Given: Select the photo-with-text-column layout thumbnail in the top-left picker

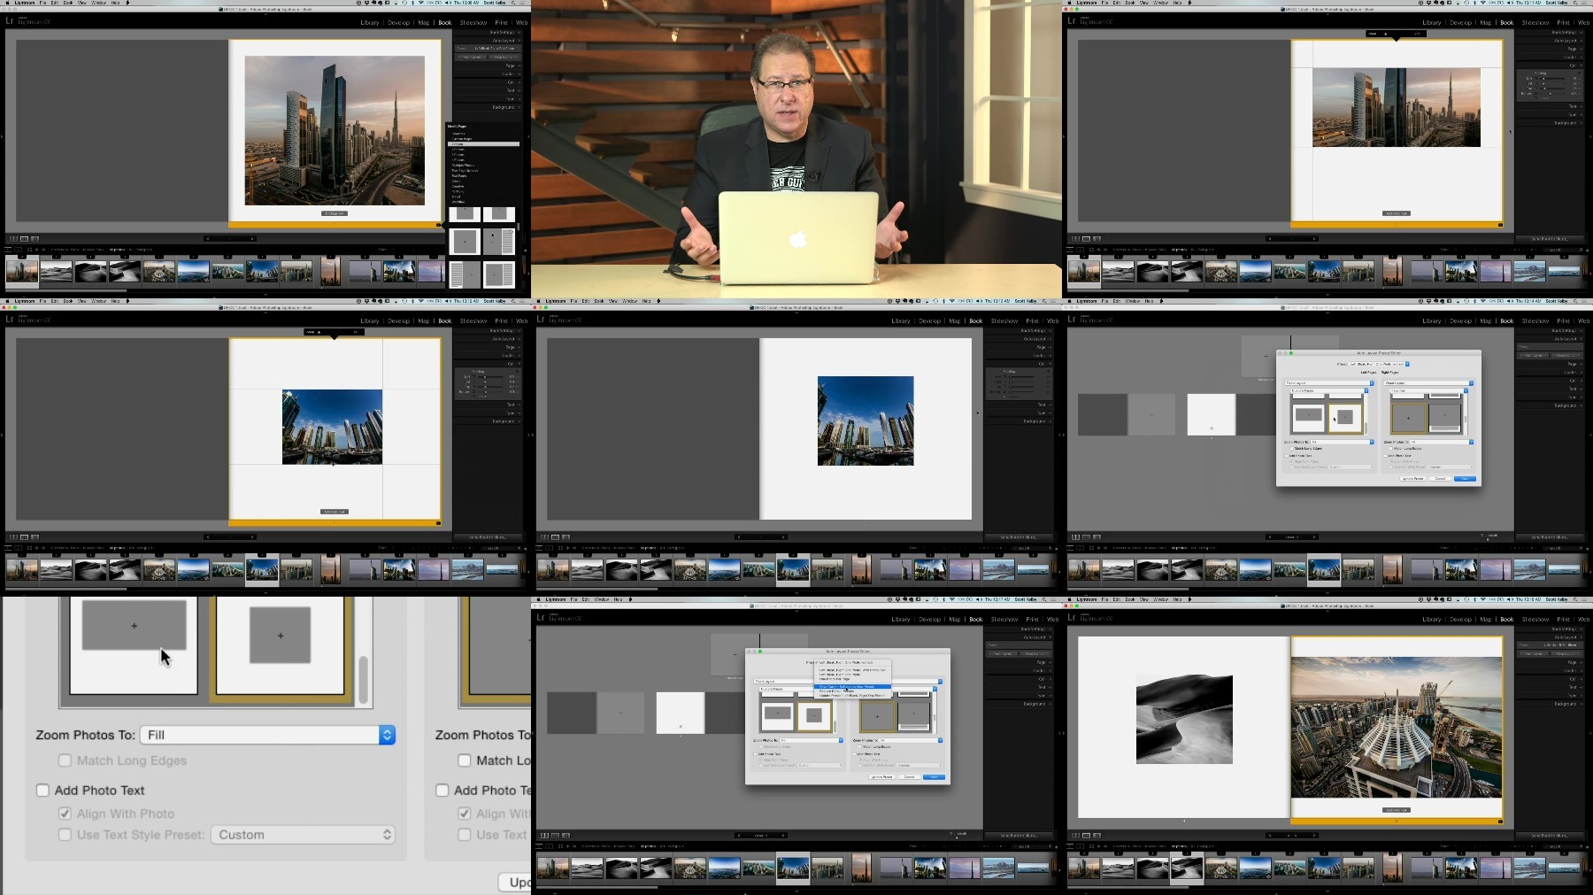Looking at the screenshot, I should click(x=498, y=241).
